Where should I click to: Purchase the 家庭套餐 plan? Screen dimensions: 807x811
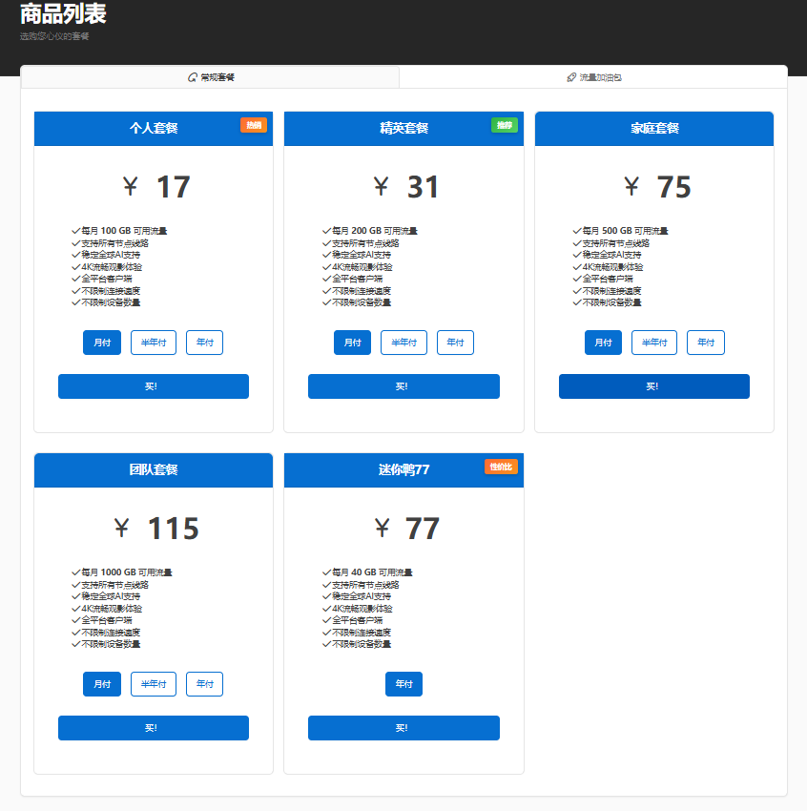point(654,386)
